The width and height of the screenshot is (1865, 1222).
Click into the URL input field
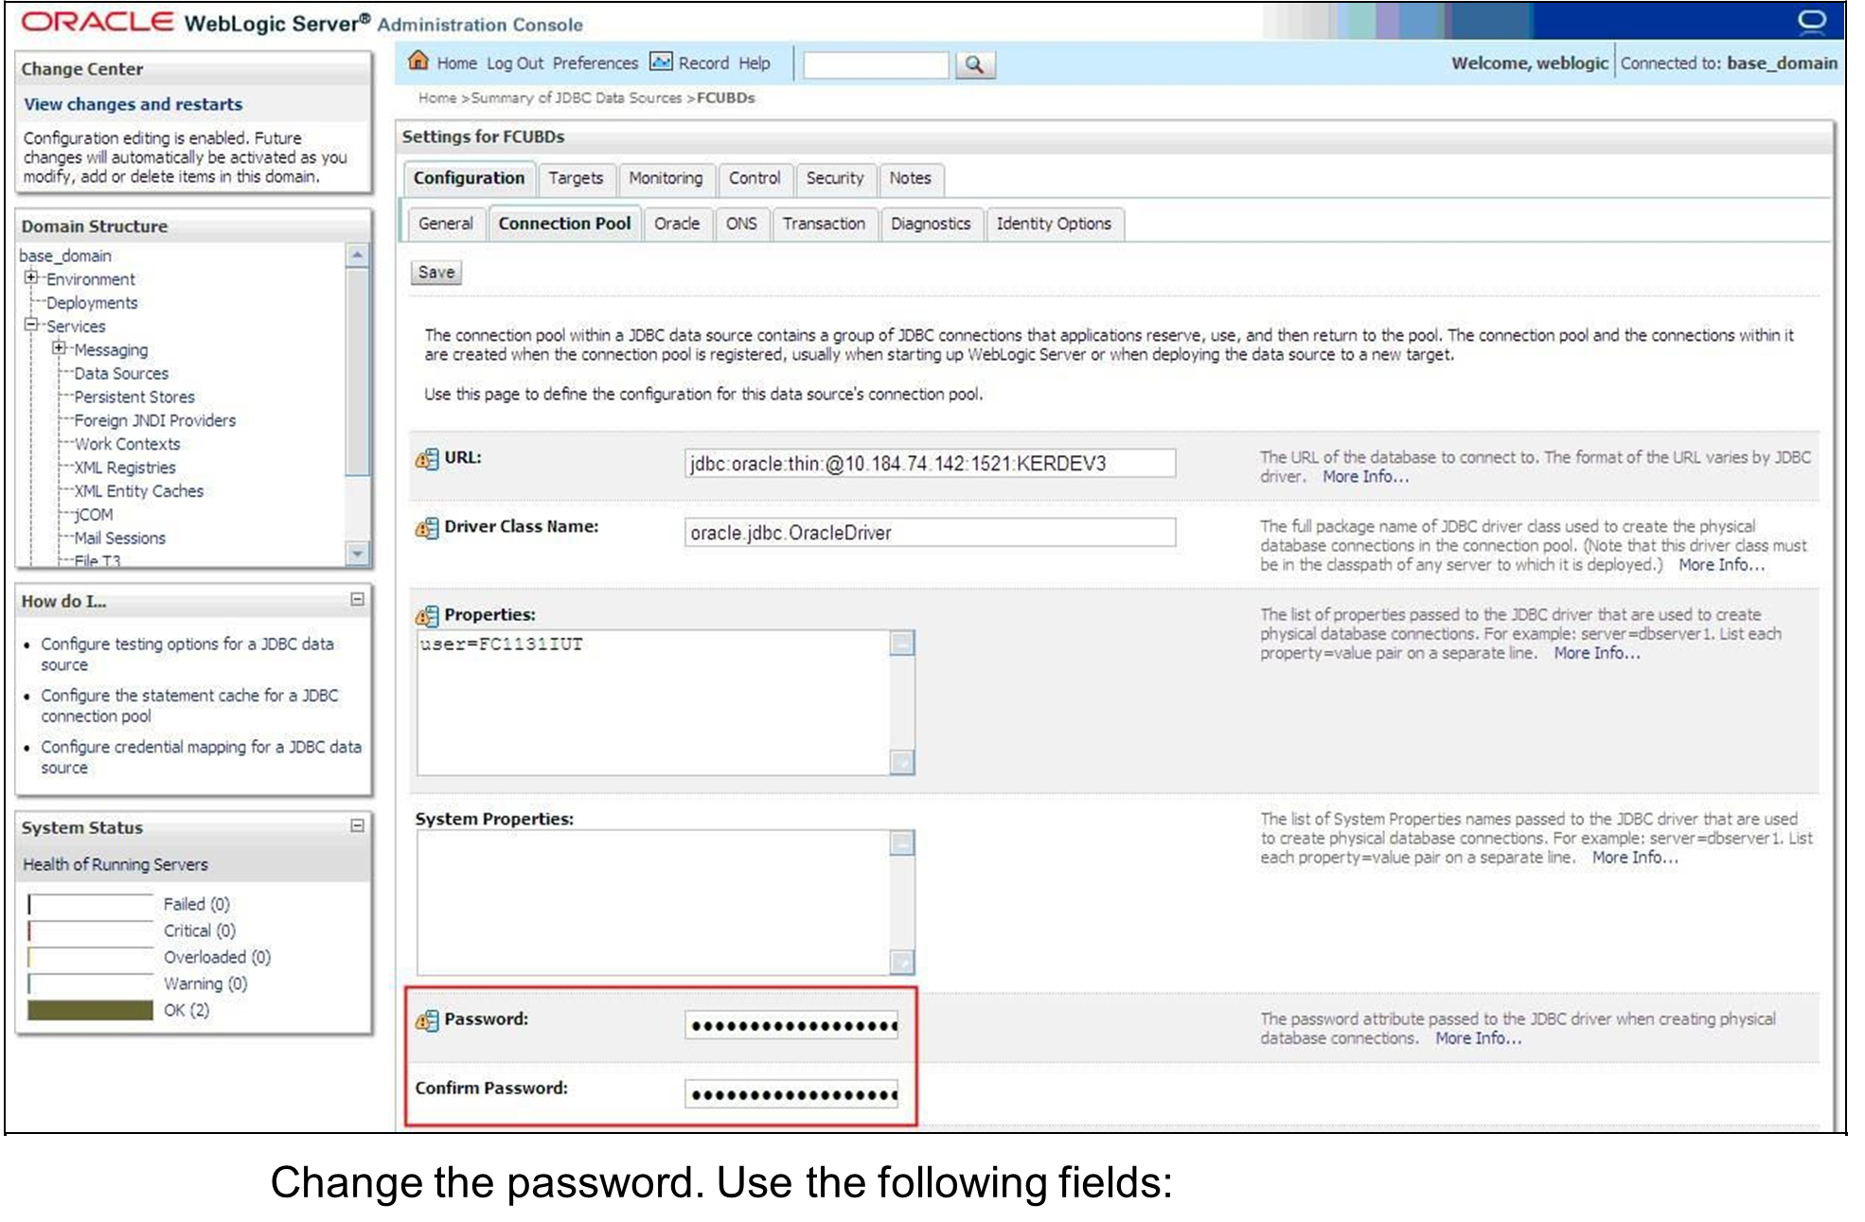pyautogui.click(x=929, y=463)
